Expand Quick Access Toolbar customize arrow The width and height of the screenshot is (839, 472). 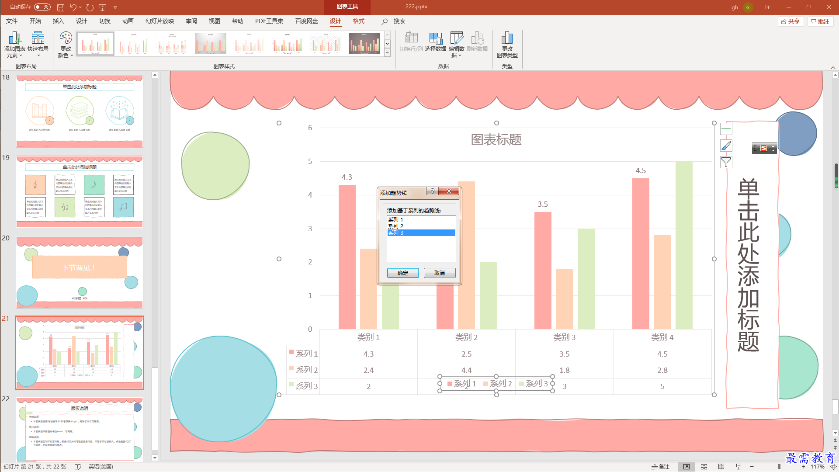(115, 7)
